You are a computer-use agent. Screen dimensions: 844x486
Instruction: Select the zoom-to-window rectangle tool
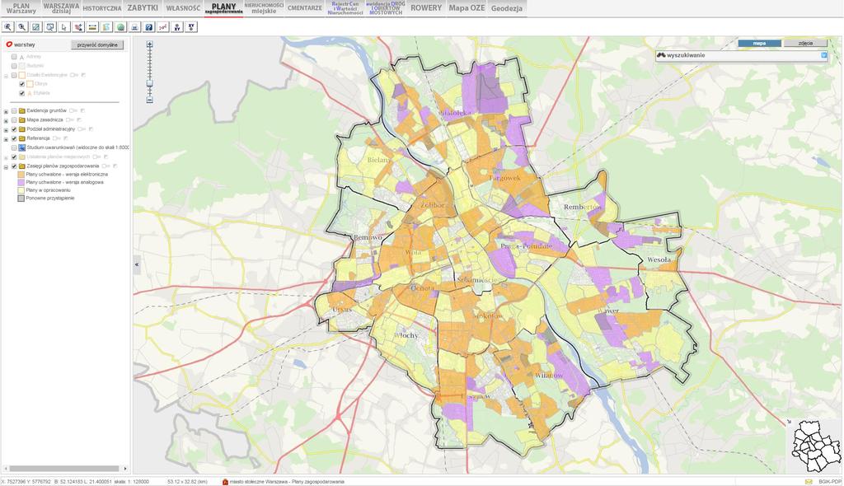(50, 27)
